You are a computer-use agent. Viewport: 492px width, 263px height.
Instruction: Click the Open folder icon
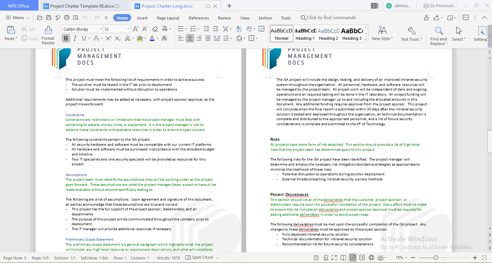pos(40,18)
